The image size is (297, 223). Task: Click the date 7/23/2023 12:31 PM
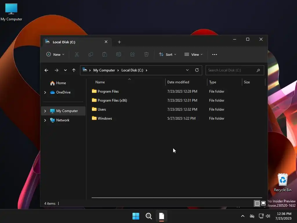pyautogui.click(x=182, y=100)
